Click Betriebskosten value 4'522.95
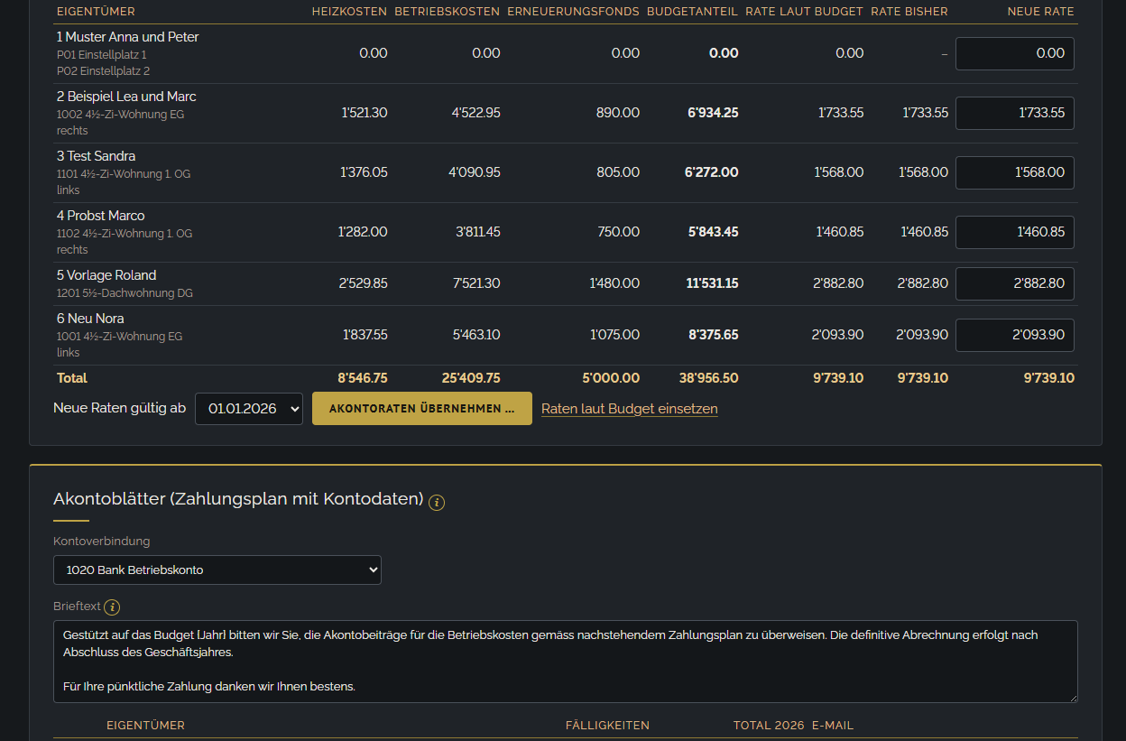Image resolution: width=1126 pixels, height=741 pixels. (476, 113)
